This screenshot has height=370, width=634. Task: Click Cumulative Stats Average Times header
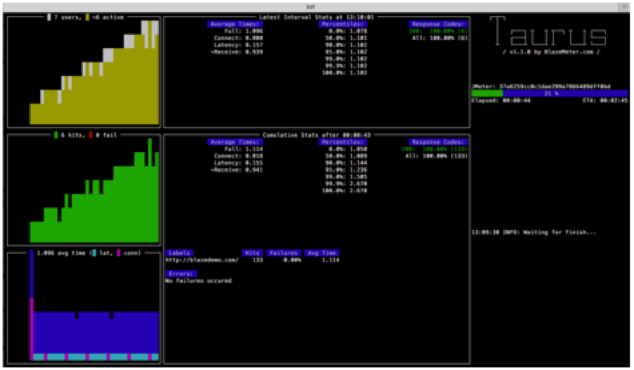[x=235, y=142]
